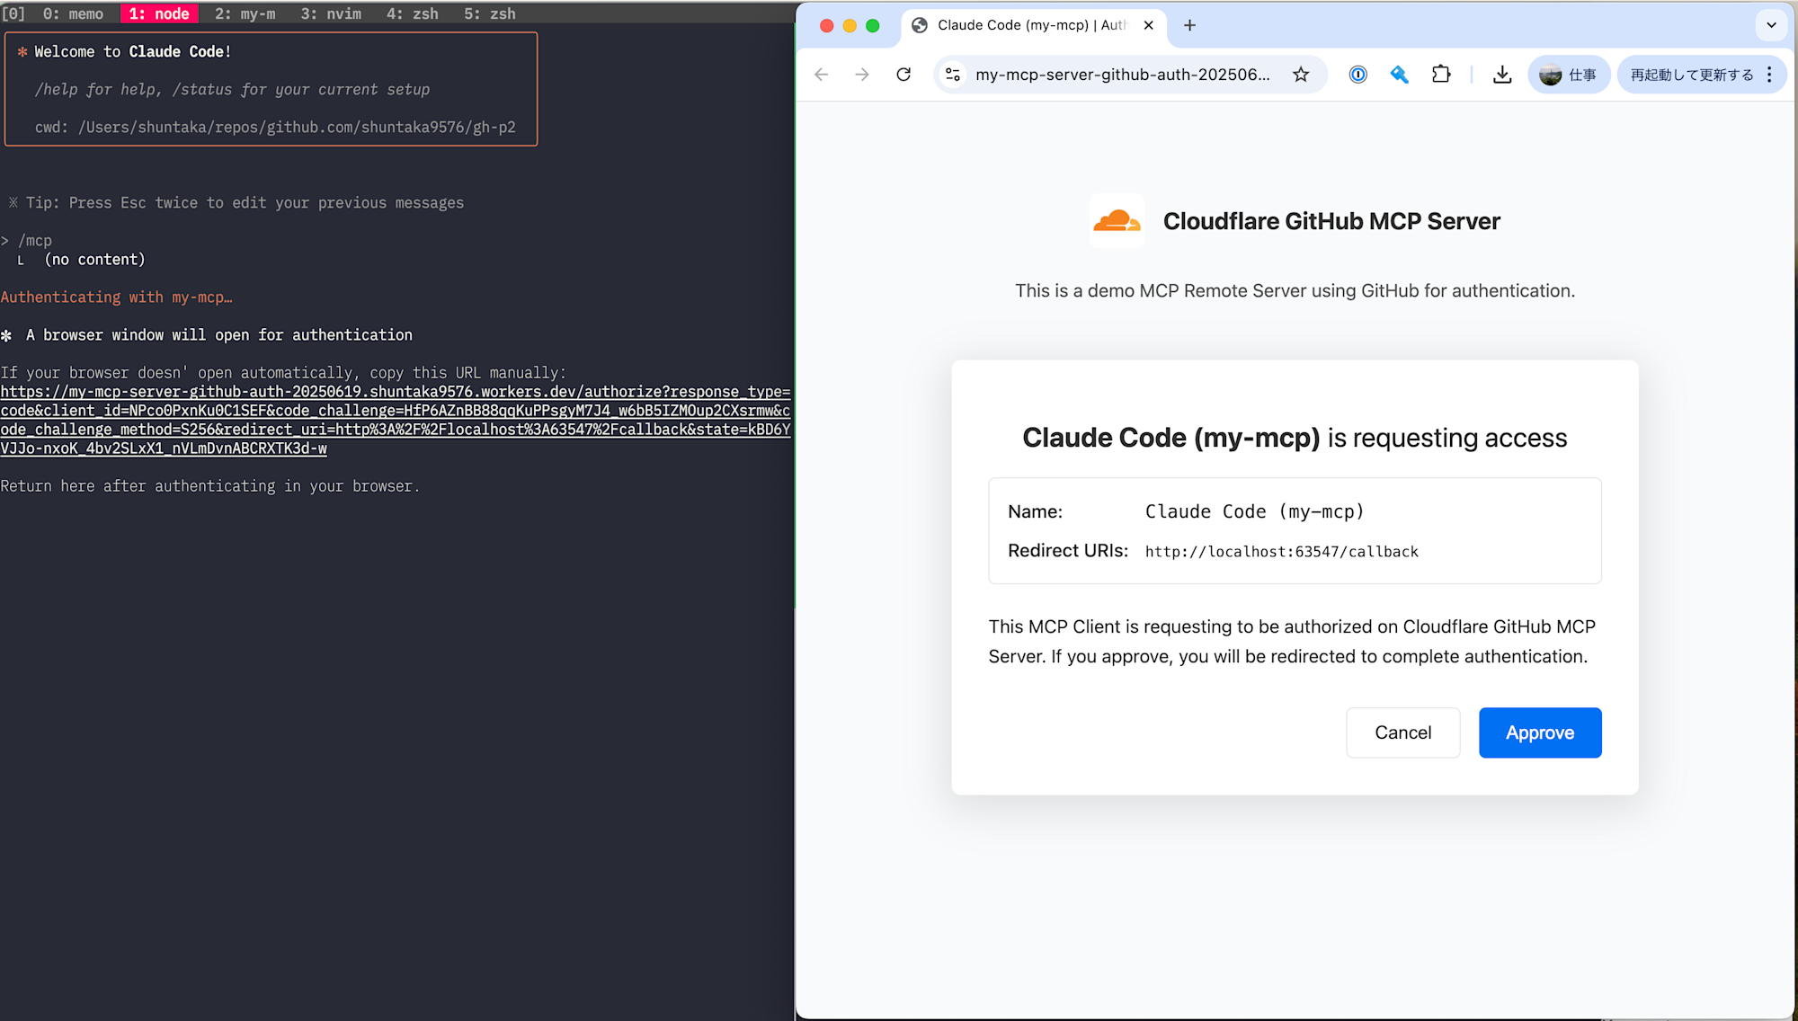
Task: Click the 'Tip: Press Esc twice' line
Action: click(236, 202)
